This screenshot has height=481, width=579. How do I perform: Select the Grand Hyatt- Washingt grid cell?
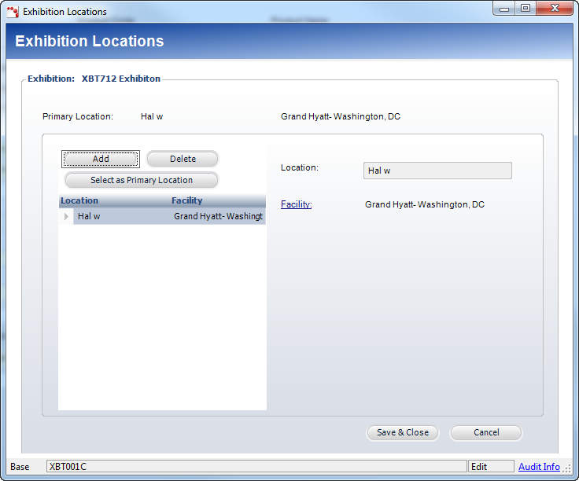[218, 216]
